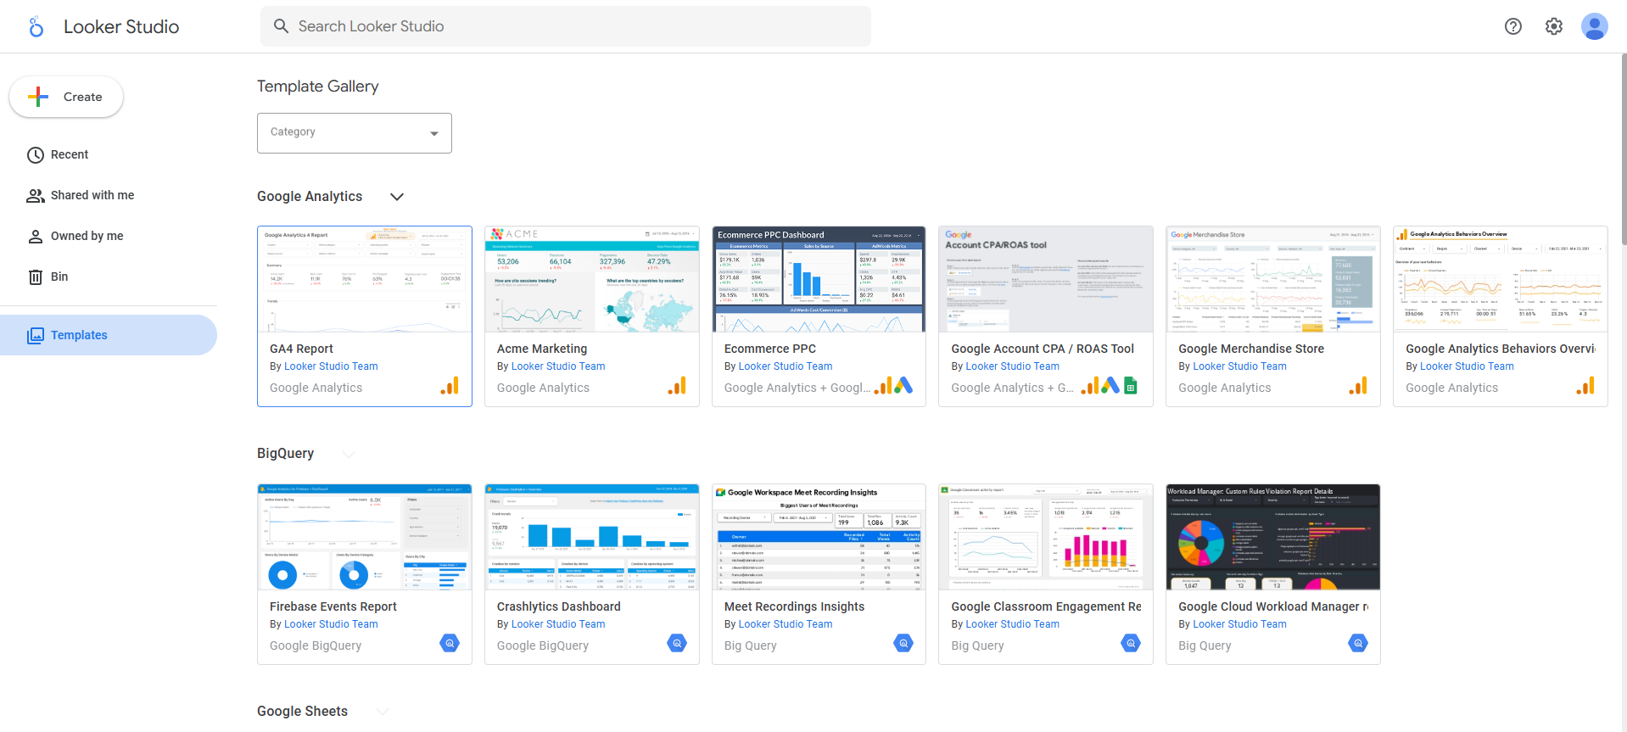Click the colorful plus icon on Create
The image size is (1627, 732).
(38, 97)
